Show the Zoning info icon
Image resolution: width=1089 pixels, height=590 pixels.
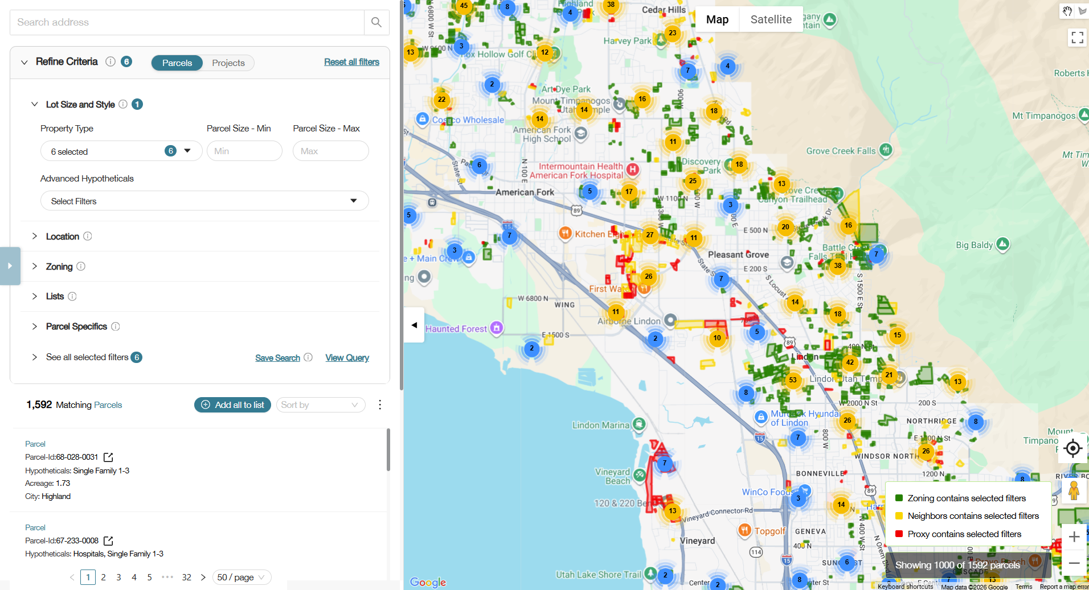(x=81, y=266)
